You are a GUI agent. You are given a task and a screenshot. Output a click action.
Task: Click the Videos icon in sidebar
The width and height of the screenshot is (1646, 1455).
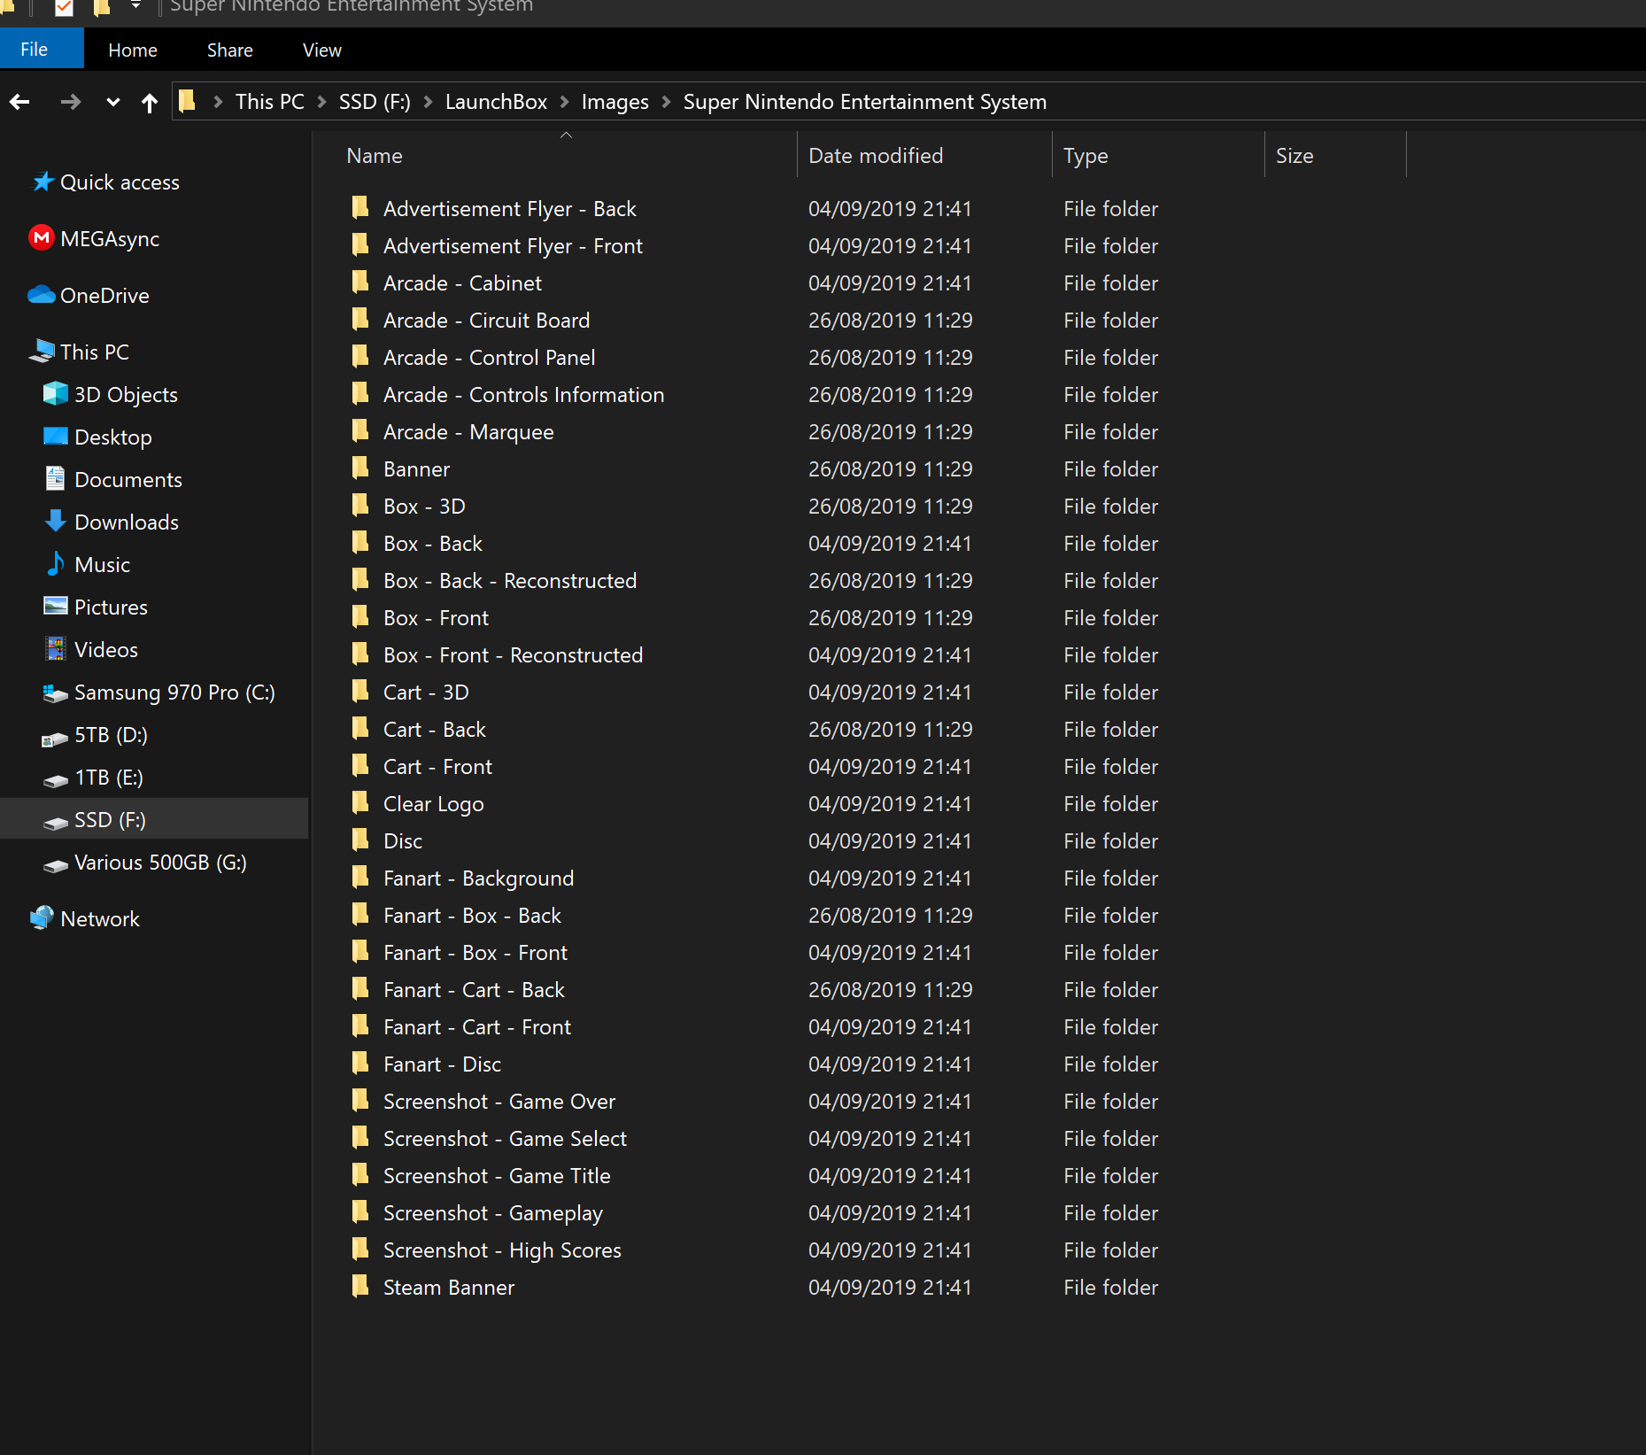click(55, 648)
